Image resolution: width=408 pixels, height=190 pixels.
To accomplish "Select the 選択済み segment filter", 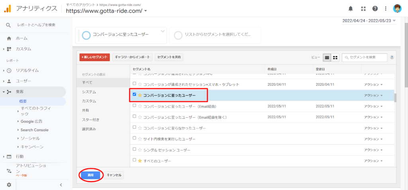I will 89,129.
